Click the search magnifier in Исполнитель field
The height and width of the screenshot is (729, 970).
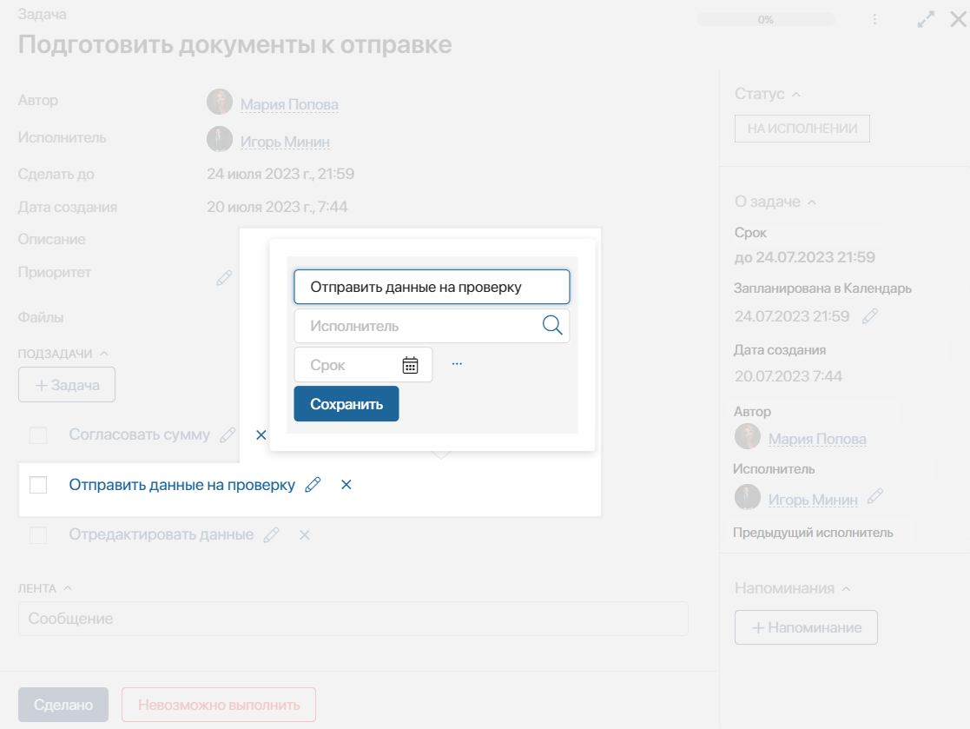[x=552, y=325]
